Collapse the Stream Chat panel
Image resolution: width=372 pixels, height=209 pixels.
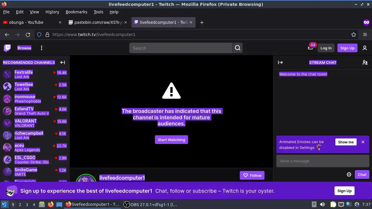pos(280,62)
